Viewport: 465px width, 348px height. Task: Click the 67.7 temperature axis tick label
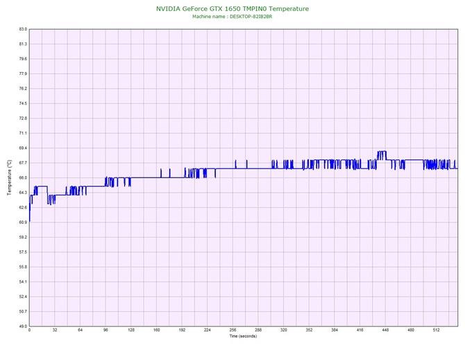click(23, 163)
